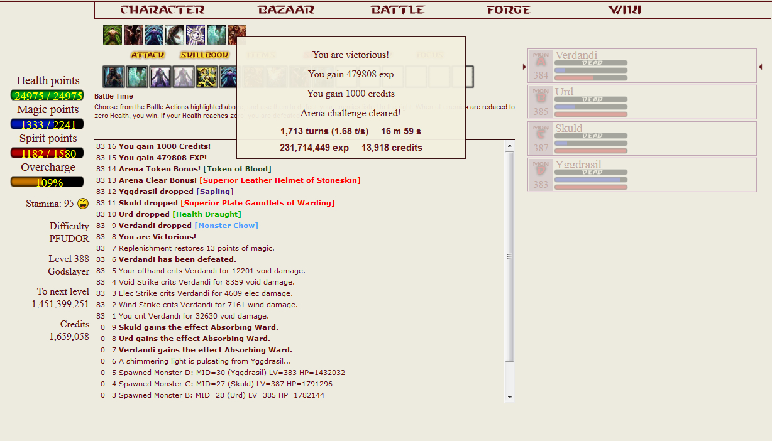Click the [Health Draught] drop text
The image size is (772, 441).
tap(207, 214)
